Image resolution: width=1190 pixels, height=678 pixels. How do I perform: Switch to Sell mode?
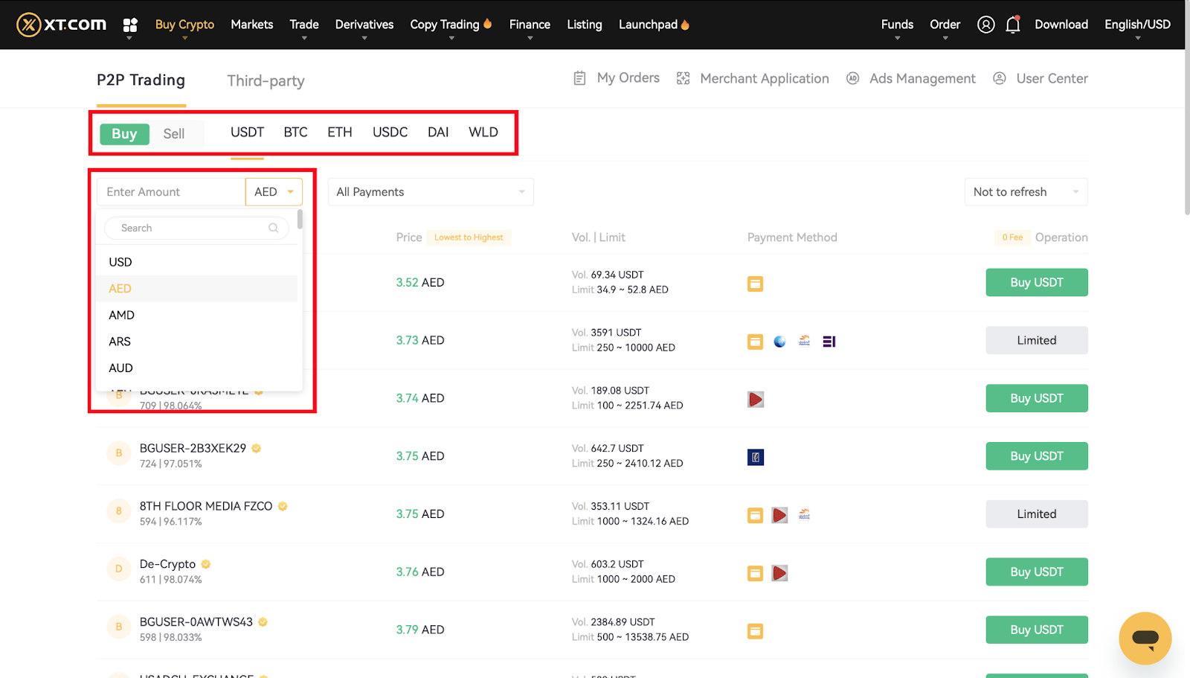[x=174, y=134]
